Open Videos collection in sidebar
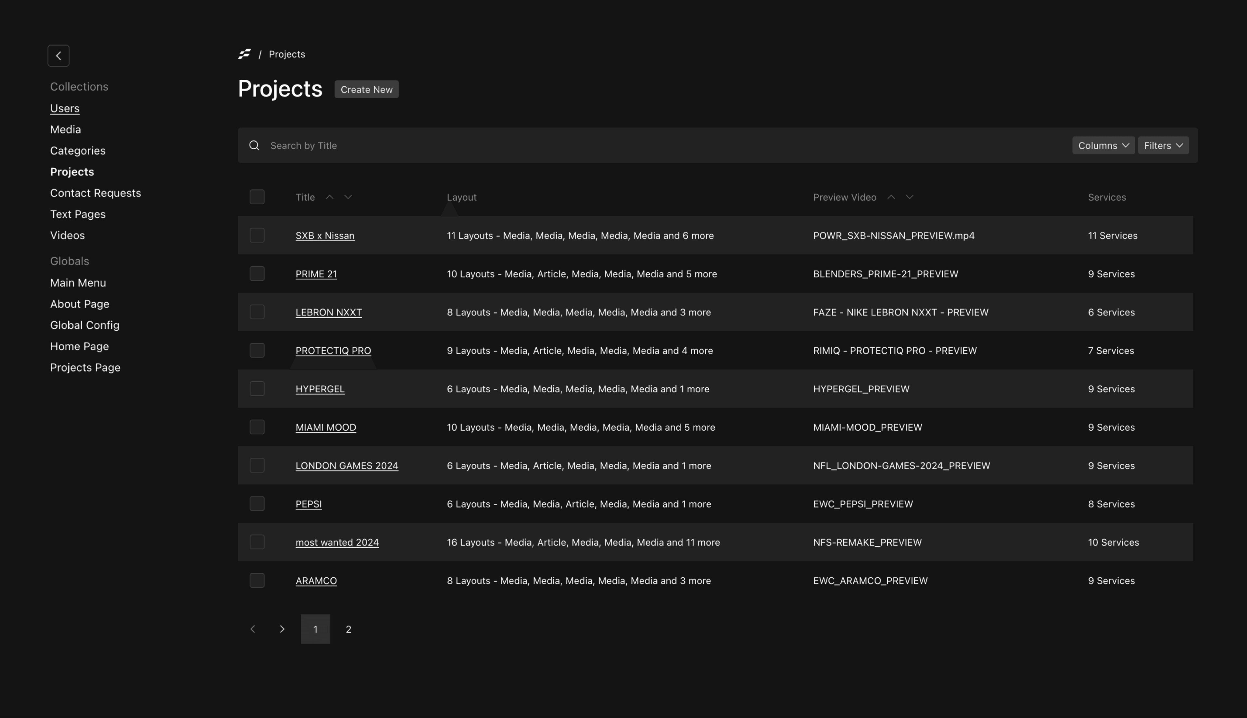Image resolution: width=1247 pixels, height=718 pixels. (x=68, y=236)
